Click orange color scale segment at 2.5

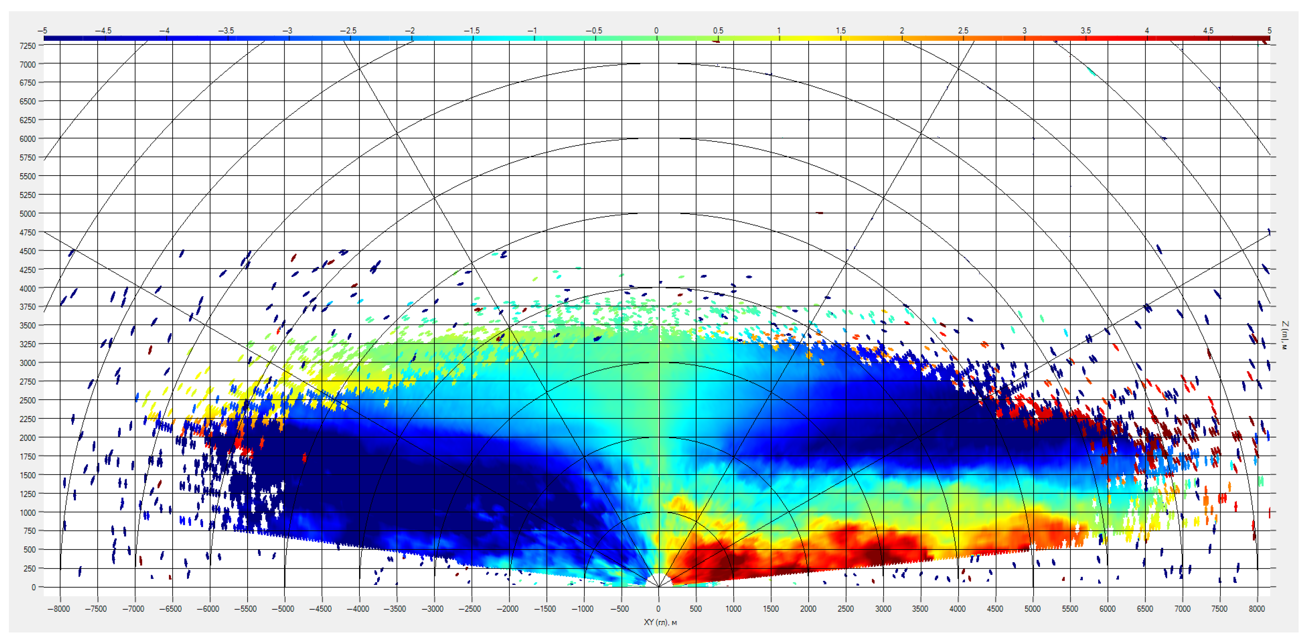pyautogui.click(x=963, y=38)
